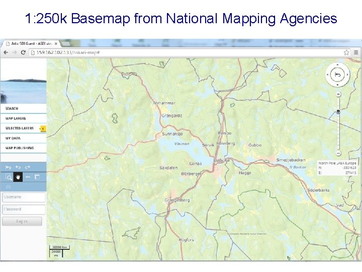This screenshot has height=272, width=362.
Task: Pan the map west with the left arrow
Action: pyautogui.click(x=327, y=75)
